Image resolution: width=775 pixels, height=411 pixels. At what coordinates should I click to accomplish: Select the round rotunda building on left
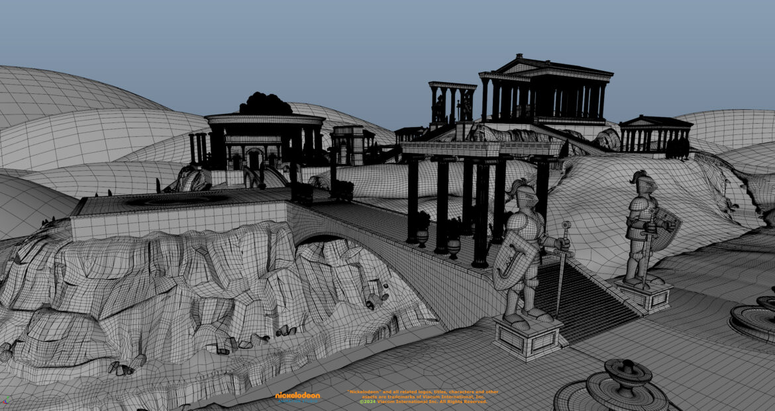(x=264, y=139)
